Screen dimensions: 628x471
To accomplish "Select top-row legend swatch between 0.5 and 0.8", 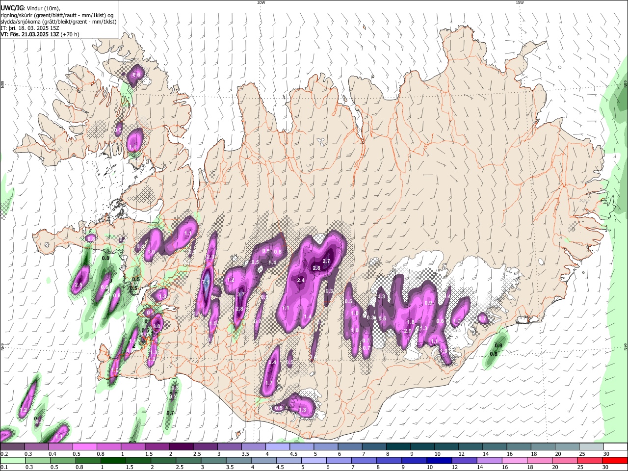I will click(x=84, y=446).
